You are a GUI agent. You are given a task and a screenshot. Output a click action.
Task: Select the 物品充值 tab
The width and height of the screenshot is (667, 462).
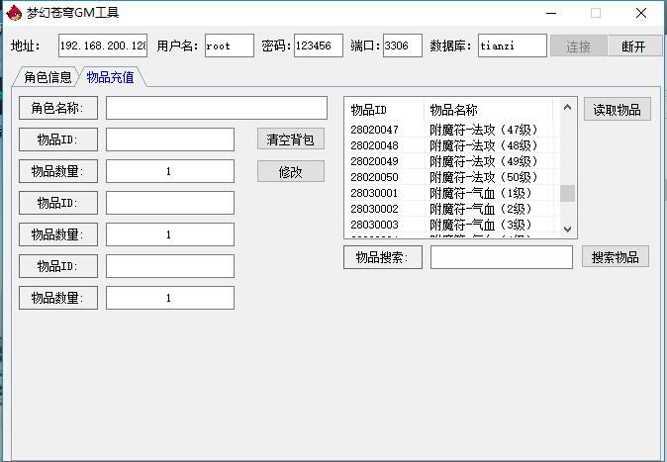110,77
